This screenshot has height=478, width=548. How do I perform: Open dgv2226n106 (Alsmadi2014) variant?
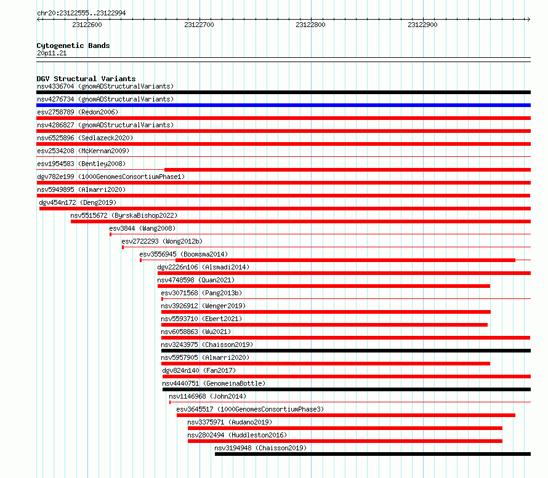pyautogui.click(x=203, y=267)
